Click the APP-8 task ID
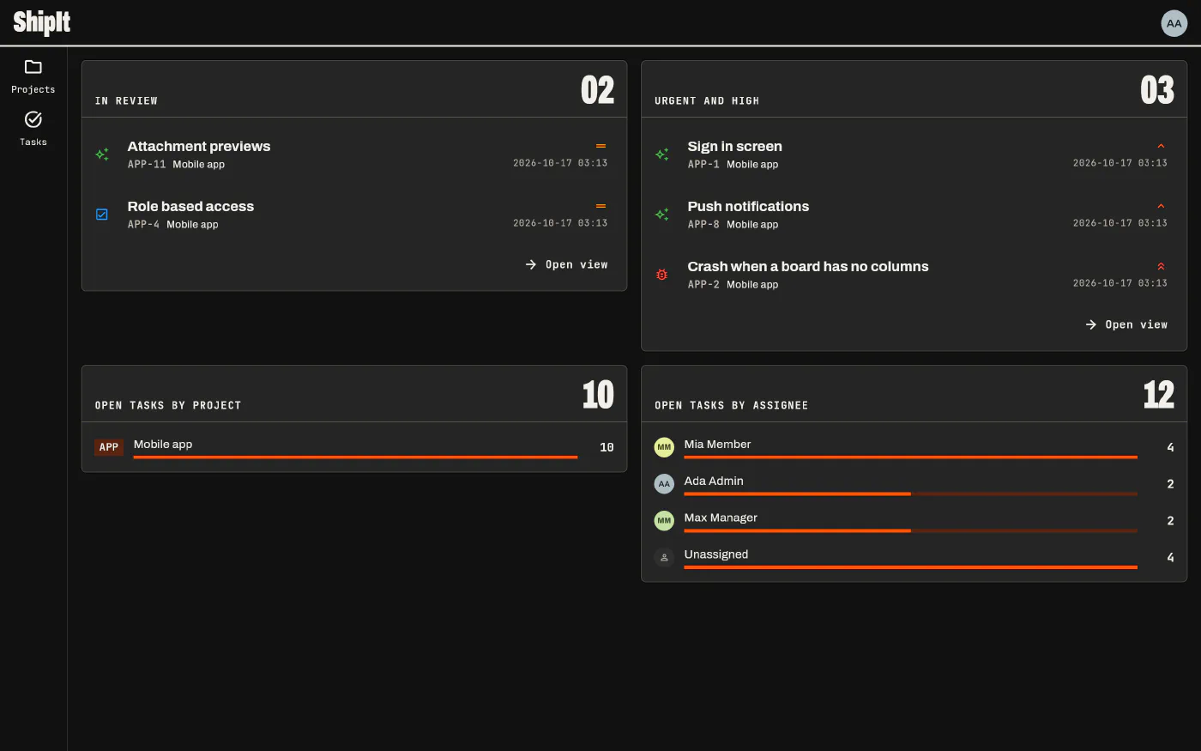This screenshot has width=1201, height=751. [x=703, y=225]
